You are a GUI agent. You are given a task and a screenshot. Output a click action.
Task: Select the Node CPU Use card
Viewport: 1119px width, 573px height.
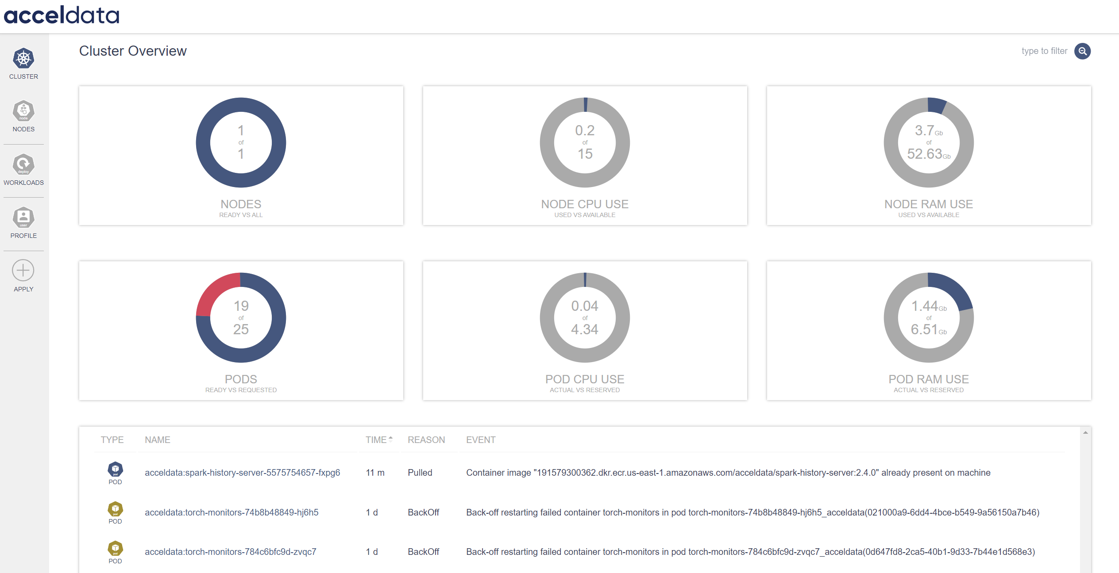tap(584, 156)
